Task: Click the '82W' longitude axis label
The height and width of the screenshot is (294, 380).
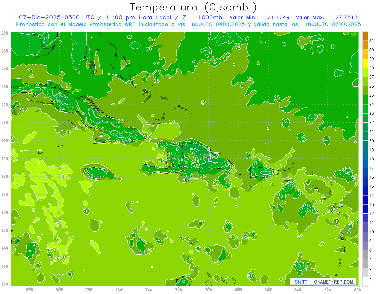Action: coord(29,290)
